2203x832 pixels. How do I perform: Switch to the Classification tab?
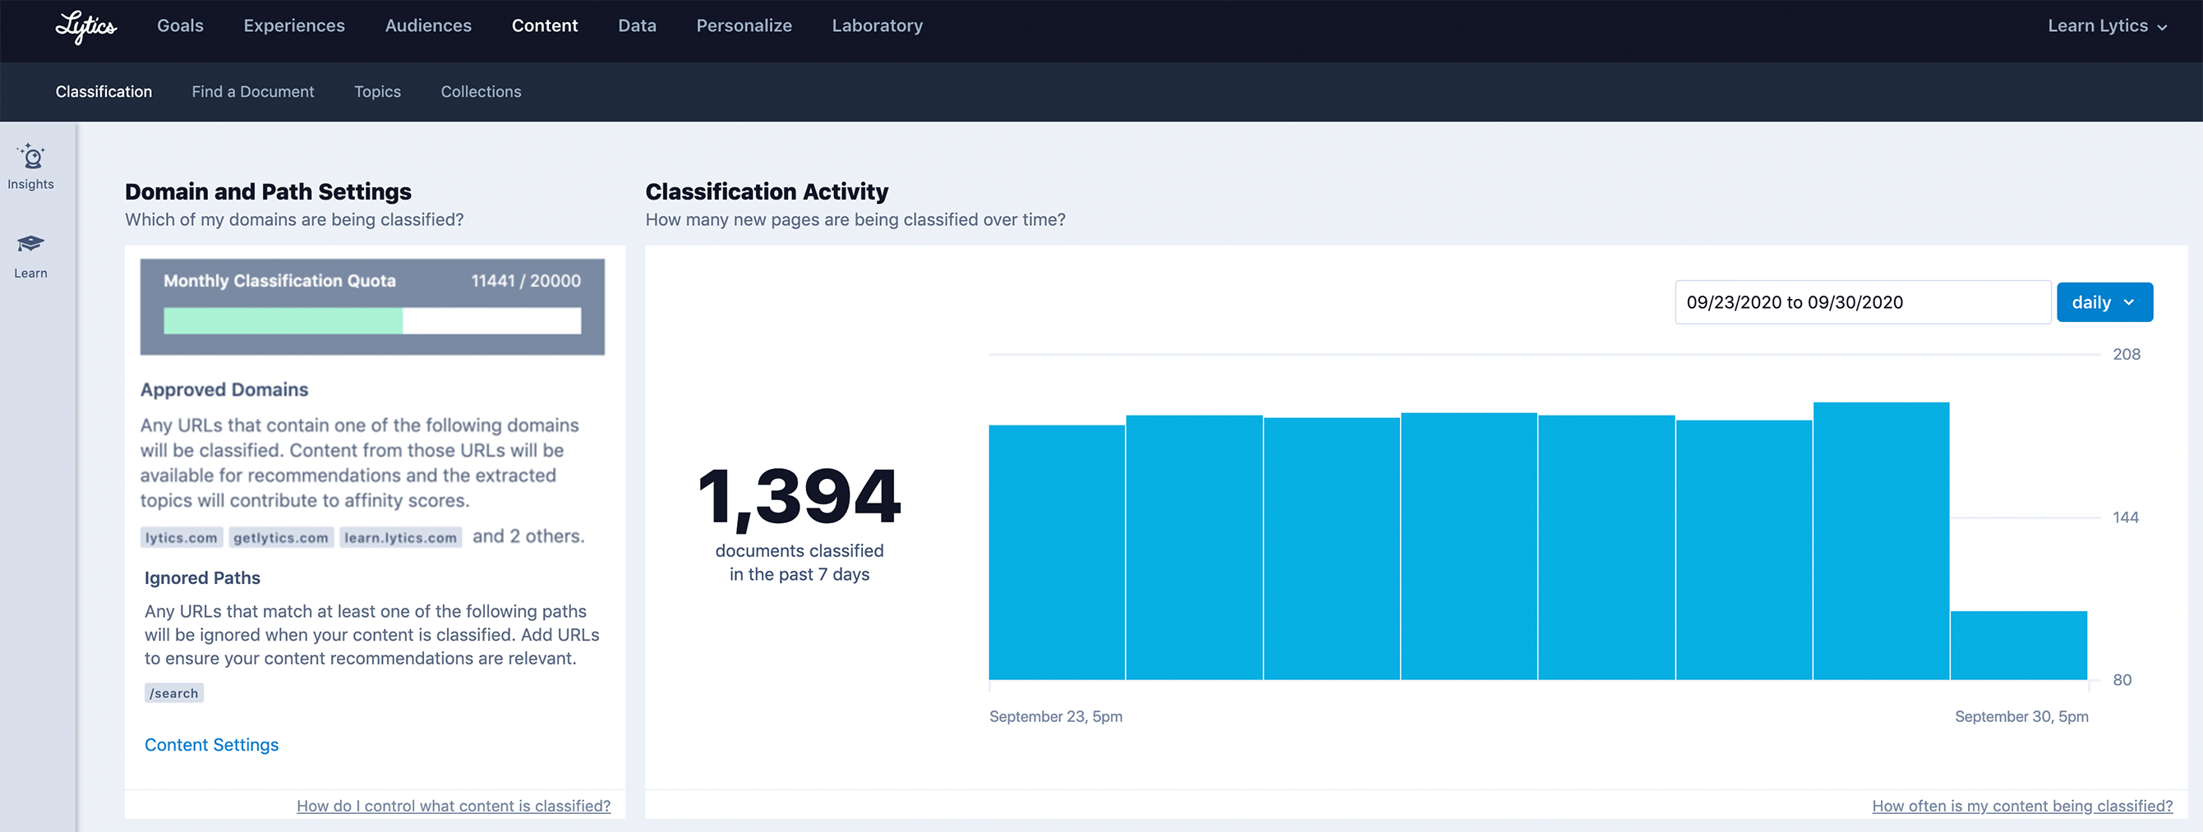[x=104, y=91]
